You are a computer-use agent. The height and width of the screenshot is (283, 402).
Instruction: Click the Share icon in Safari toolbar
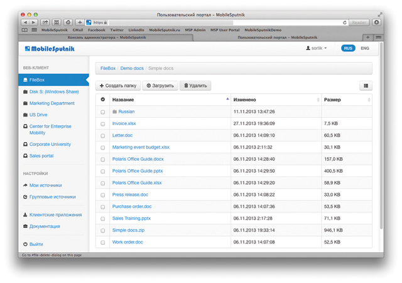[45, 23]
